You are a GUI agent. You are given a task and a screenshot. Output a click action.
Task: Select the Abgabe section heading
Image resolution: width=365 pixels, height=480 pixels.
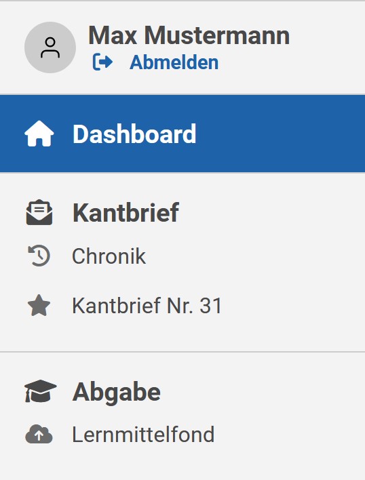click(x=117, y=392)
